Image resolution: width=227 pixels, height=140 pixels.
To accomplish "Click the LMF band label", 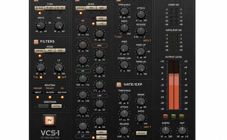I will [x=99, y=96].
